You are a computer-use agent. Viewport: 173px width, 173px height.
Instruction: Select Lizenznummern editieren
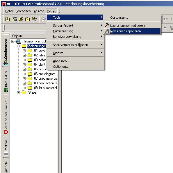132,26
